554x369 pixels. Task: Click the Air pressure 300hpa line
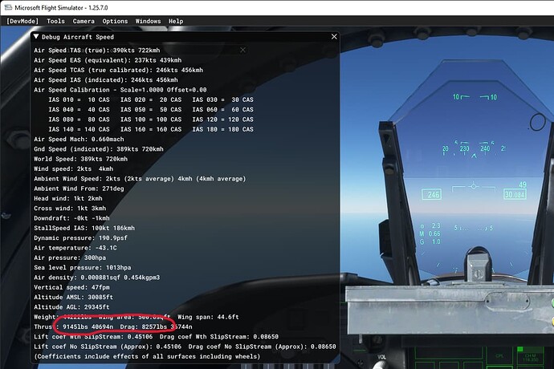click(x=70, y=257)
